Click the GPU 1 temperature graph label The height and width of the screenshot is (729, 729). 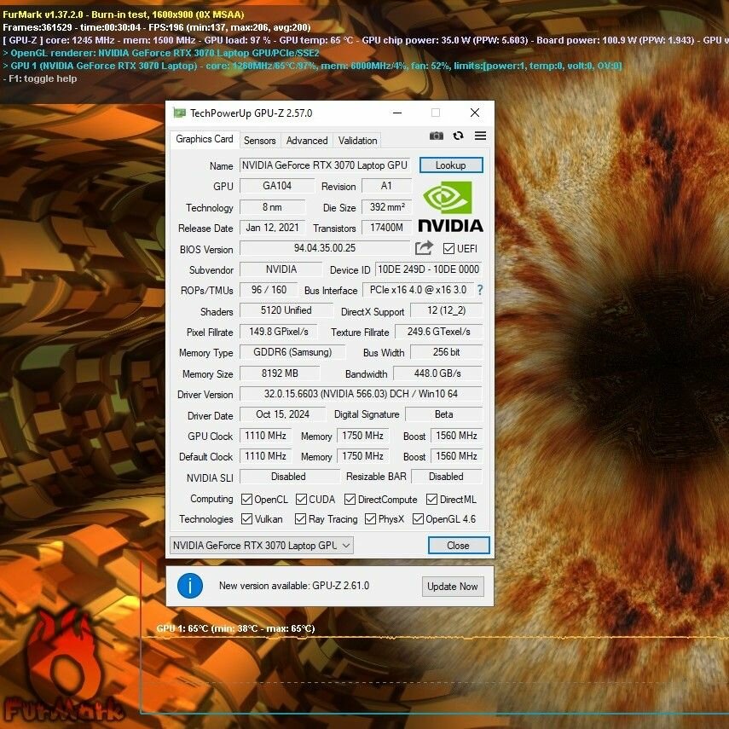pyautogui.click(x=235, y=628)
